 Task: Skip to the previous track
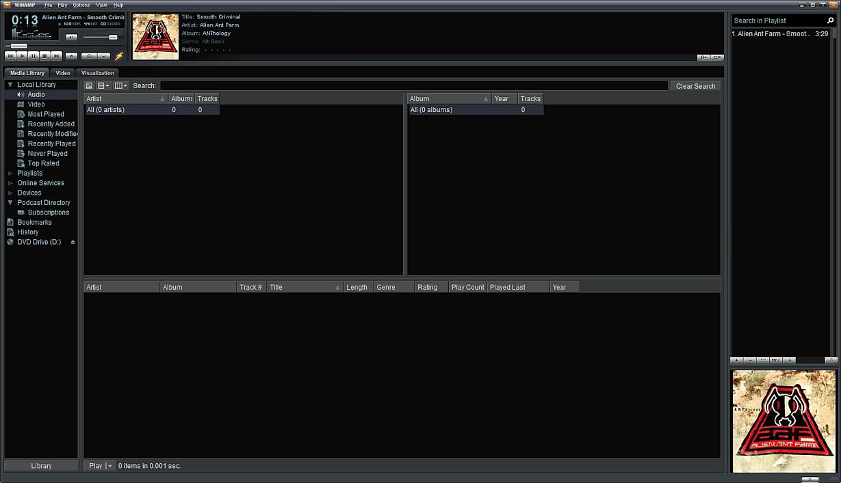(10, 56)
